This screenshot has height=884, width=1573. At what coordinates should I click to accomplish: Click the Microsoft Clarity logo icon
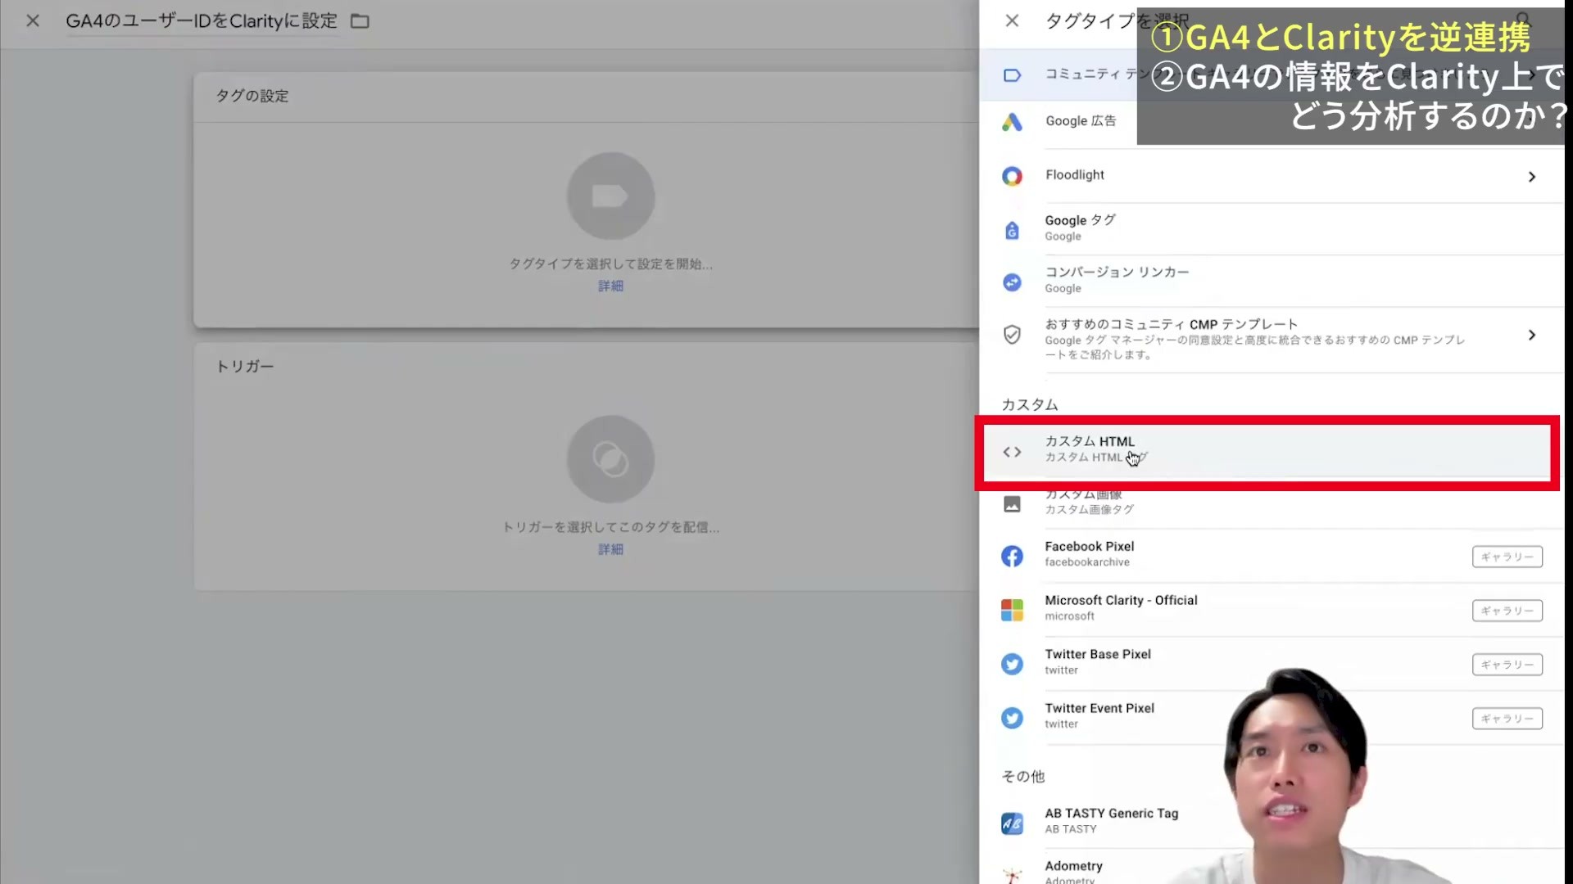tap(1013, 611)
